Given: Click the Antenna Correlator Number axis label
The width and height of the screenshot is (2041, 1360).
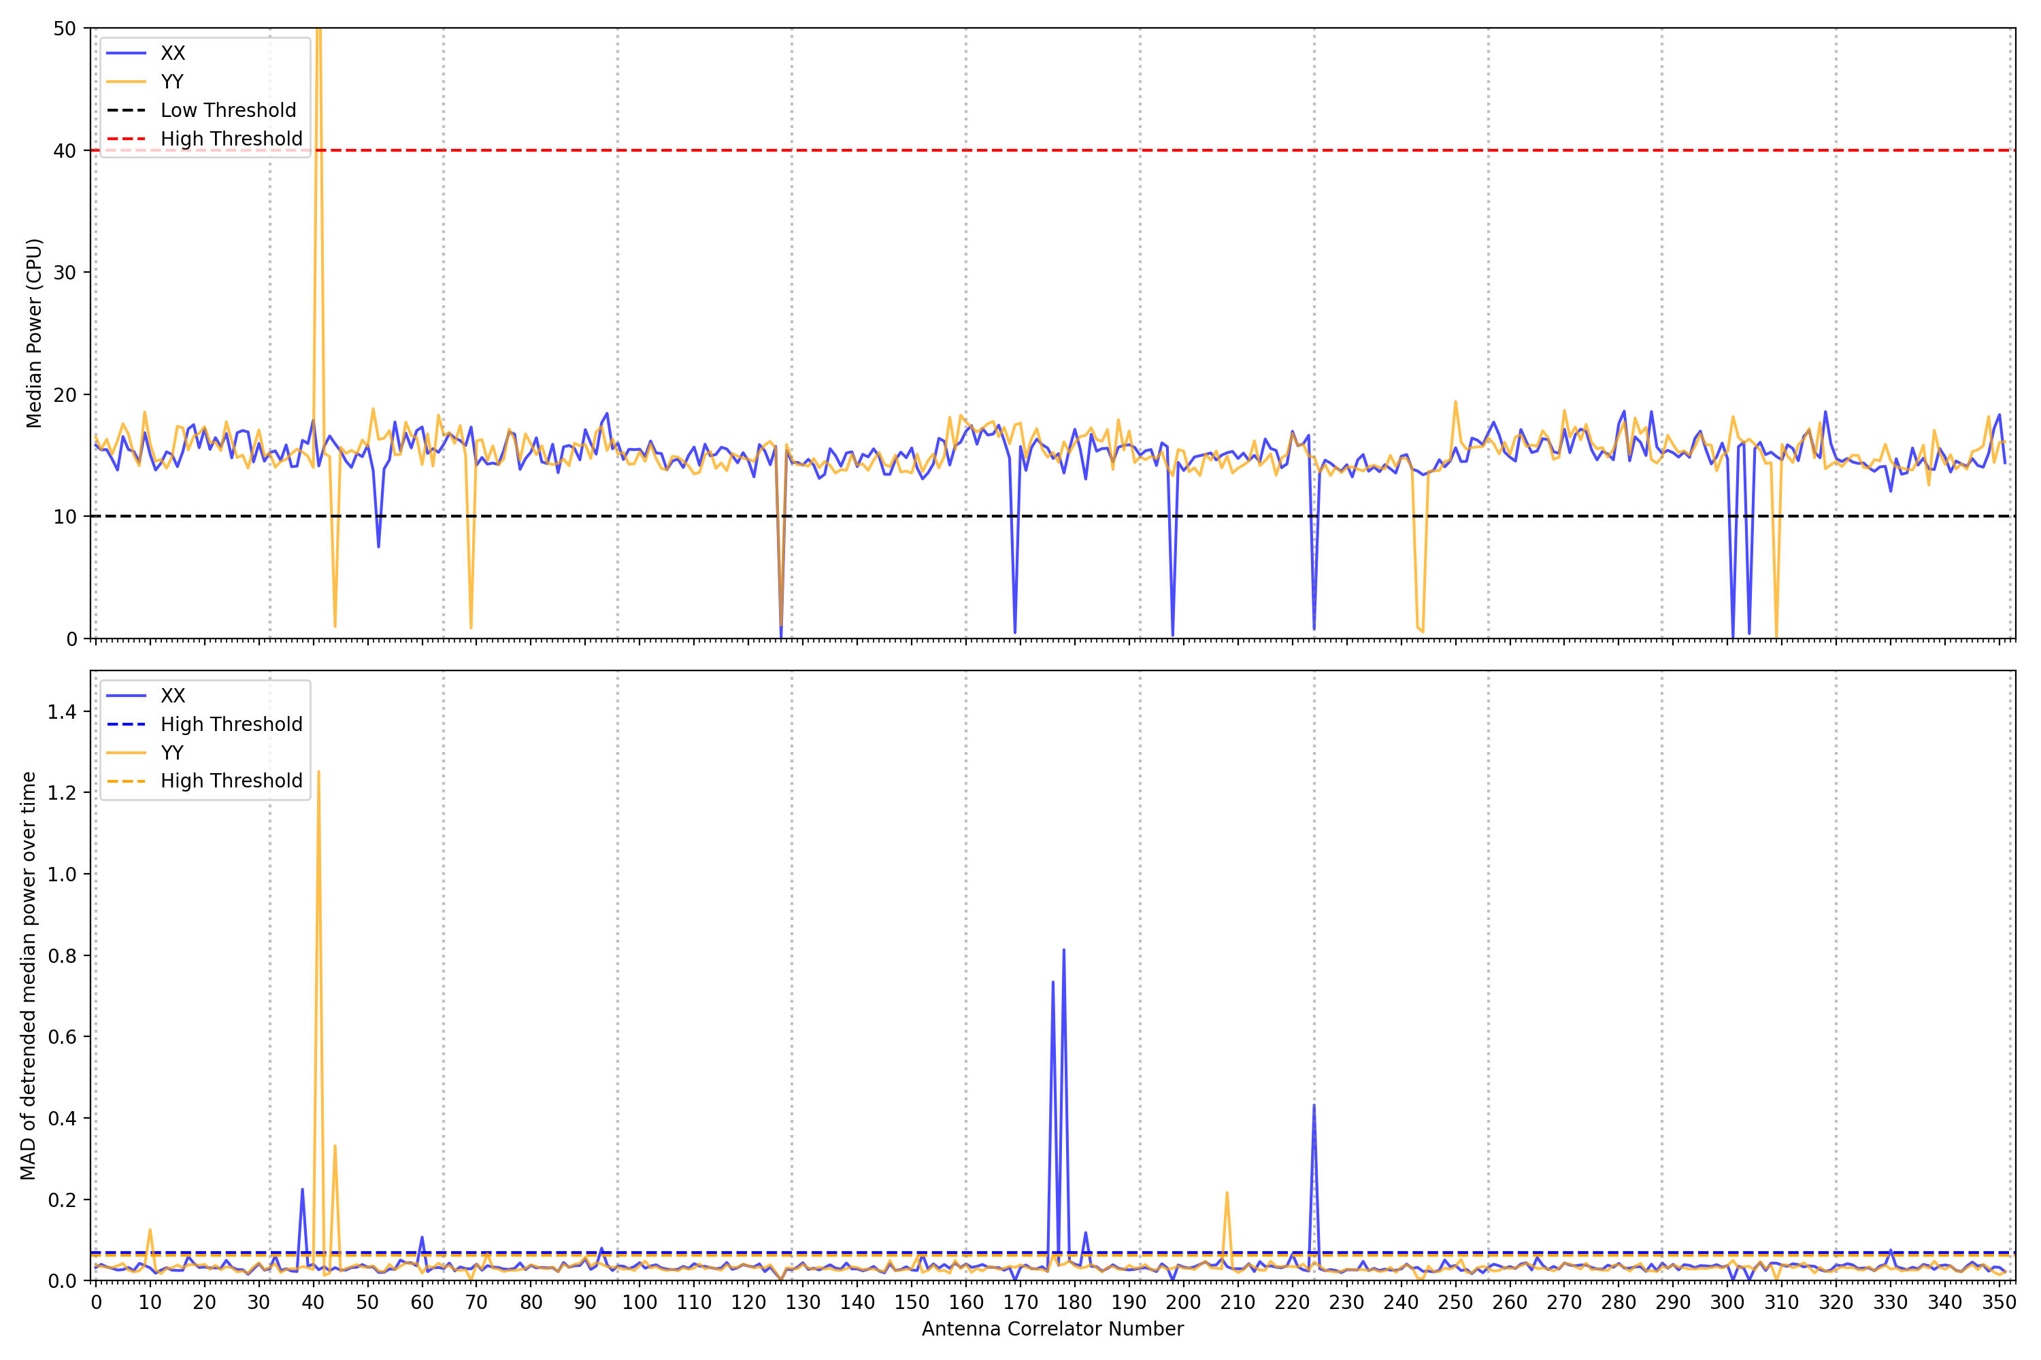Looking at the screenshot, I should [1052, 1329].
